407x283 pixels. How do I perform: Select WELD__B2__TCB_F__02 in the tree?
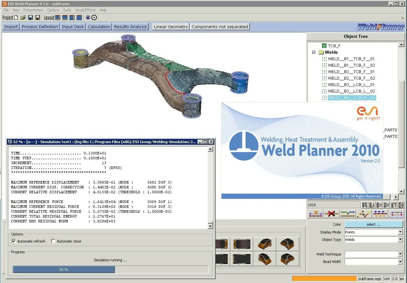351,78
